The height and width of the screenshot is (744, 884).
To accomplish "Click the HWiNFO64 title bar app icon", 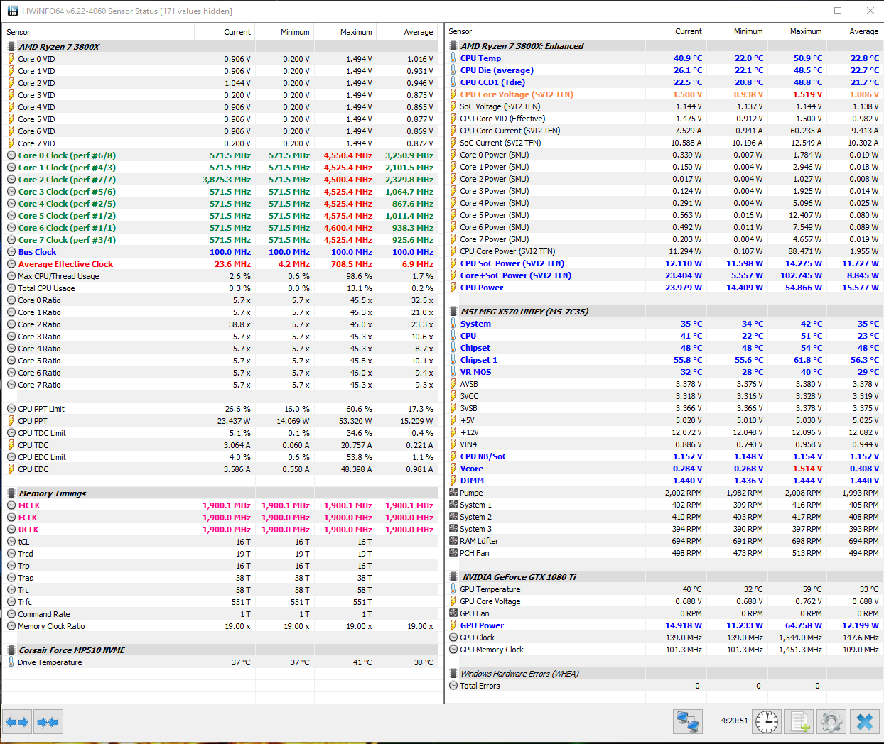I will click(13, 11).
